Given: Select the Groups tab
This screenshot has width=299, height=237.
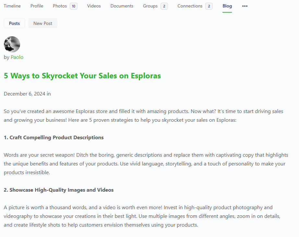Looking at the screenshot, I should tap(150, 6).
